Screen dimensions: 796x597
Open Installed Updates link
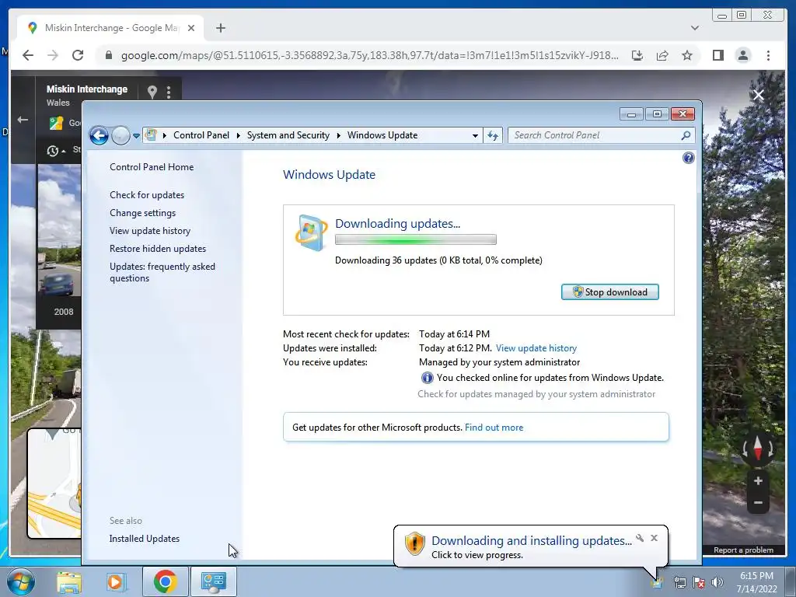click(x=144, y=539)
